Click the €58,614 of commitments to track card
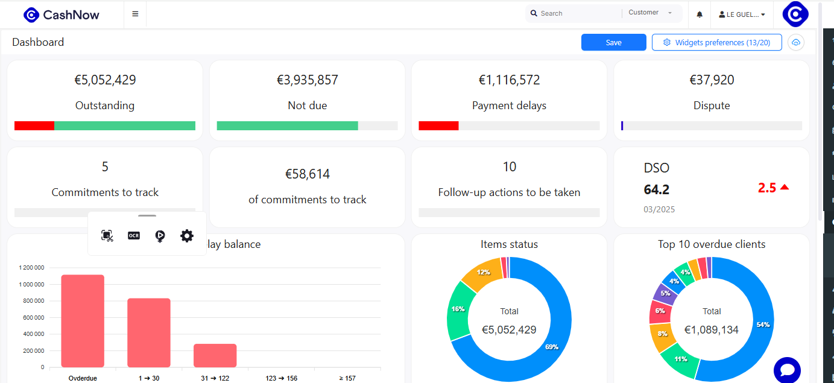The image size is (834, 383). 307,187
